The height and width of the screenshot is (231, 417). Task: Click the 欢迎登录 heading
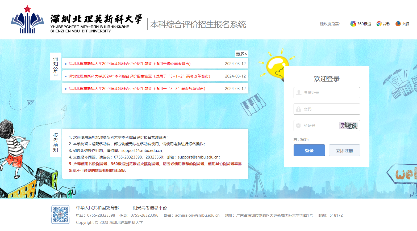327,79
